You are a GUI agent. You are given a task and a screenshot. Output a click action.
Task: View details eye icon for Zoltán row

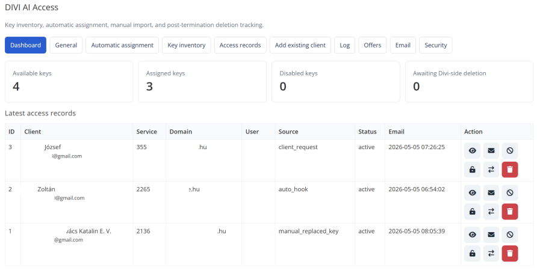click(x=472, y=192)
